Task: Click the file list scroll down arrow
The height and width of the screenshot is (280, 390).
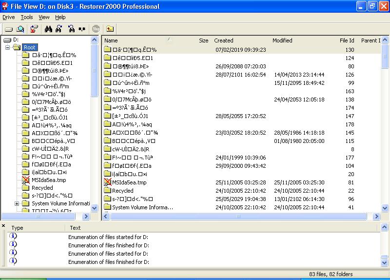Action: click(x=385, y=208)
